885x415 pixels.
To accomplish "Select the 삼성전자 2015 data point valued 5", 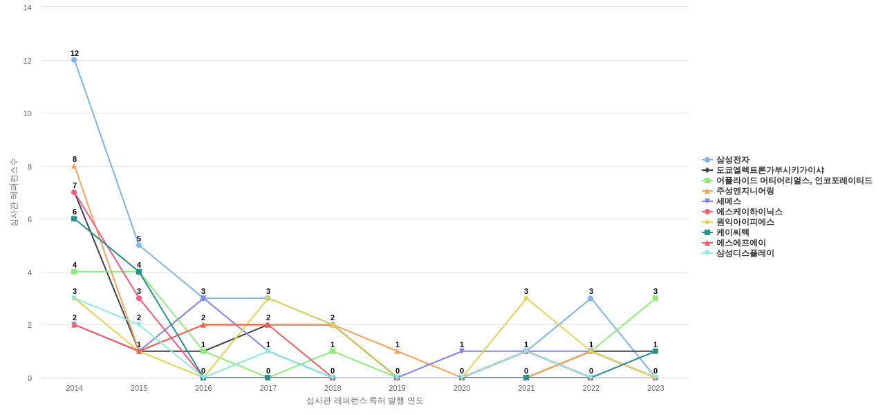I will (139, 246).
